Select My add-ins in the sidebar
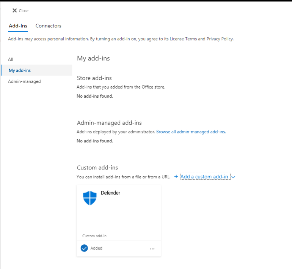This screenshot has height=269, width=292. click(x=20, y=70)
